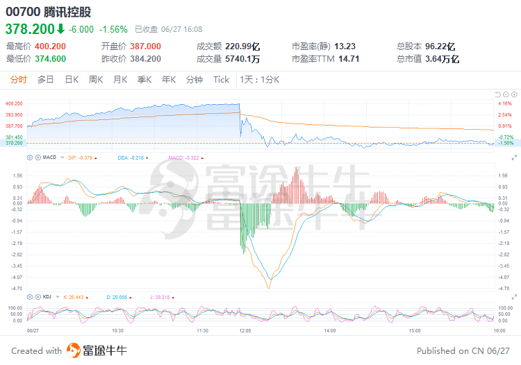Screen dimensions: 521x365
Task: Click the opening price value 387.000
Action: point(146,46)
